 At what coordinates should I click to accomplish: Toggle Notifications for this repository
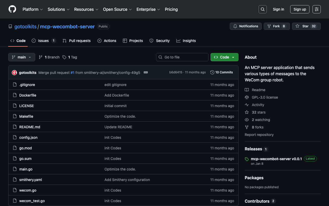[x=245, y=26]
